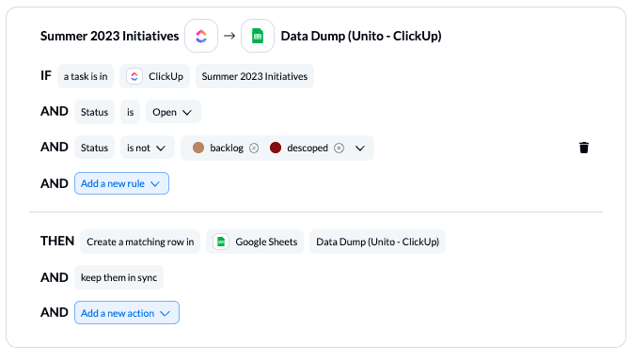
Task: Click the dark red descoped color dot
Action: [x=276, y=148]
